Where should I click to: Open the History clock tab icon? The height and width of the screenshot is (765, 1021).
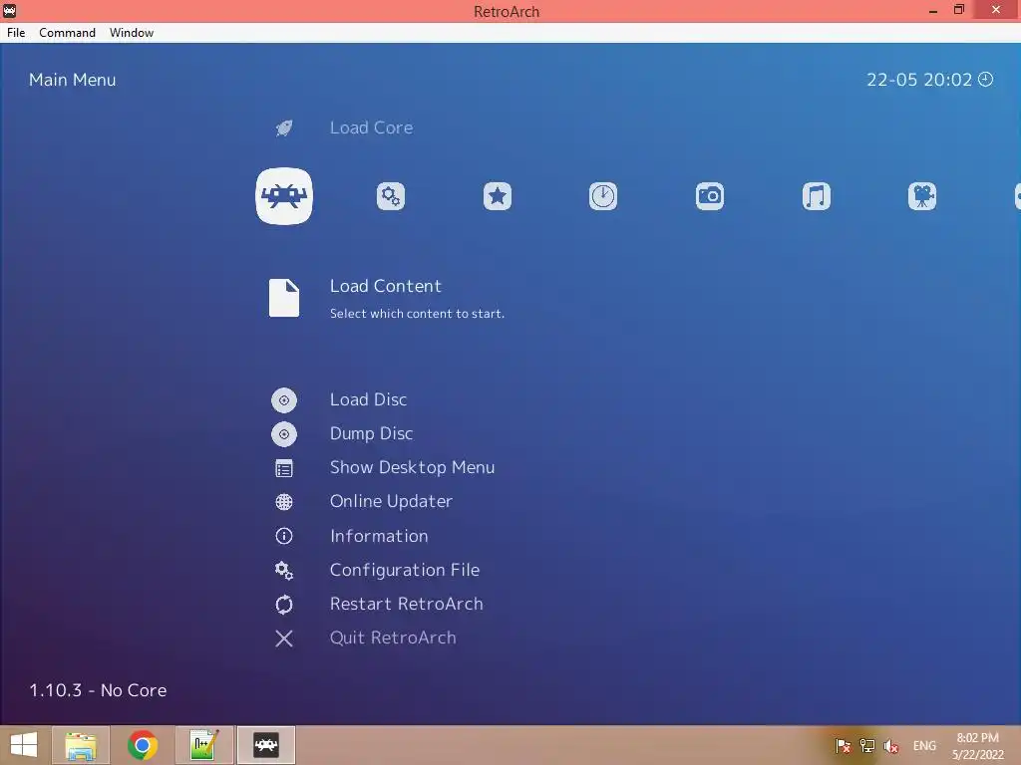603,196
